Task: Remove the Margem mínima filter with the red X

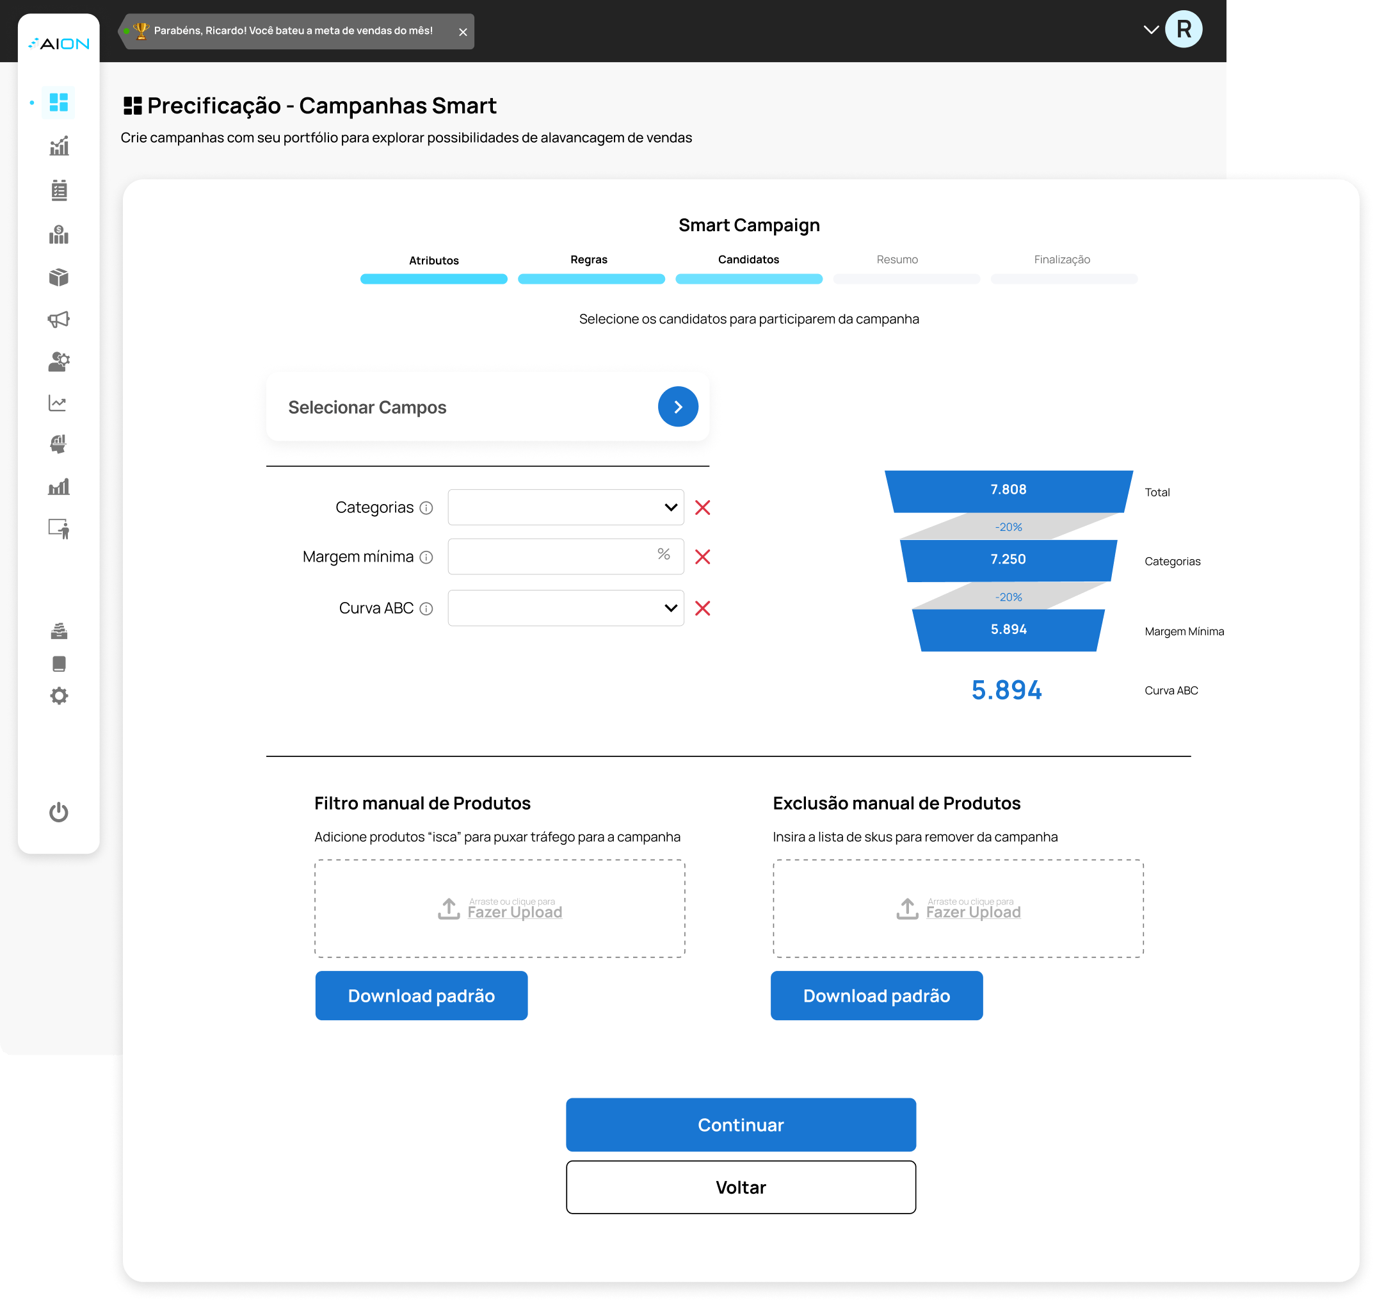Action: 703,556
